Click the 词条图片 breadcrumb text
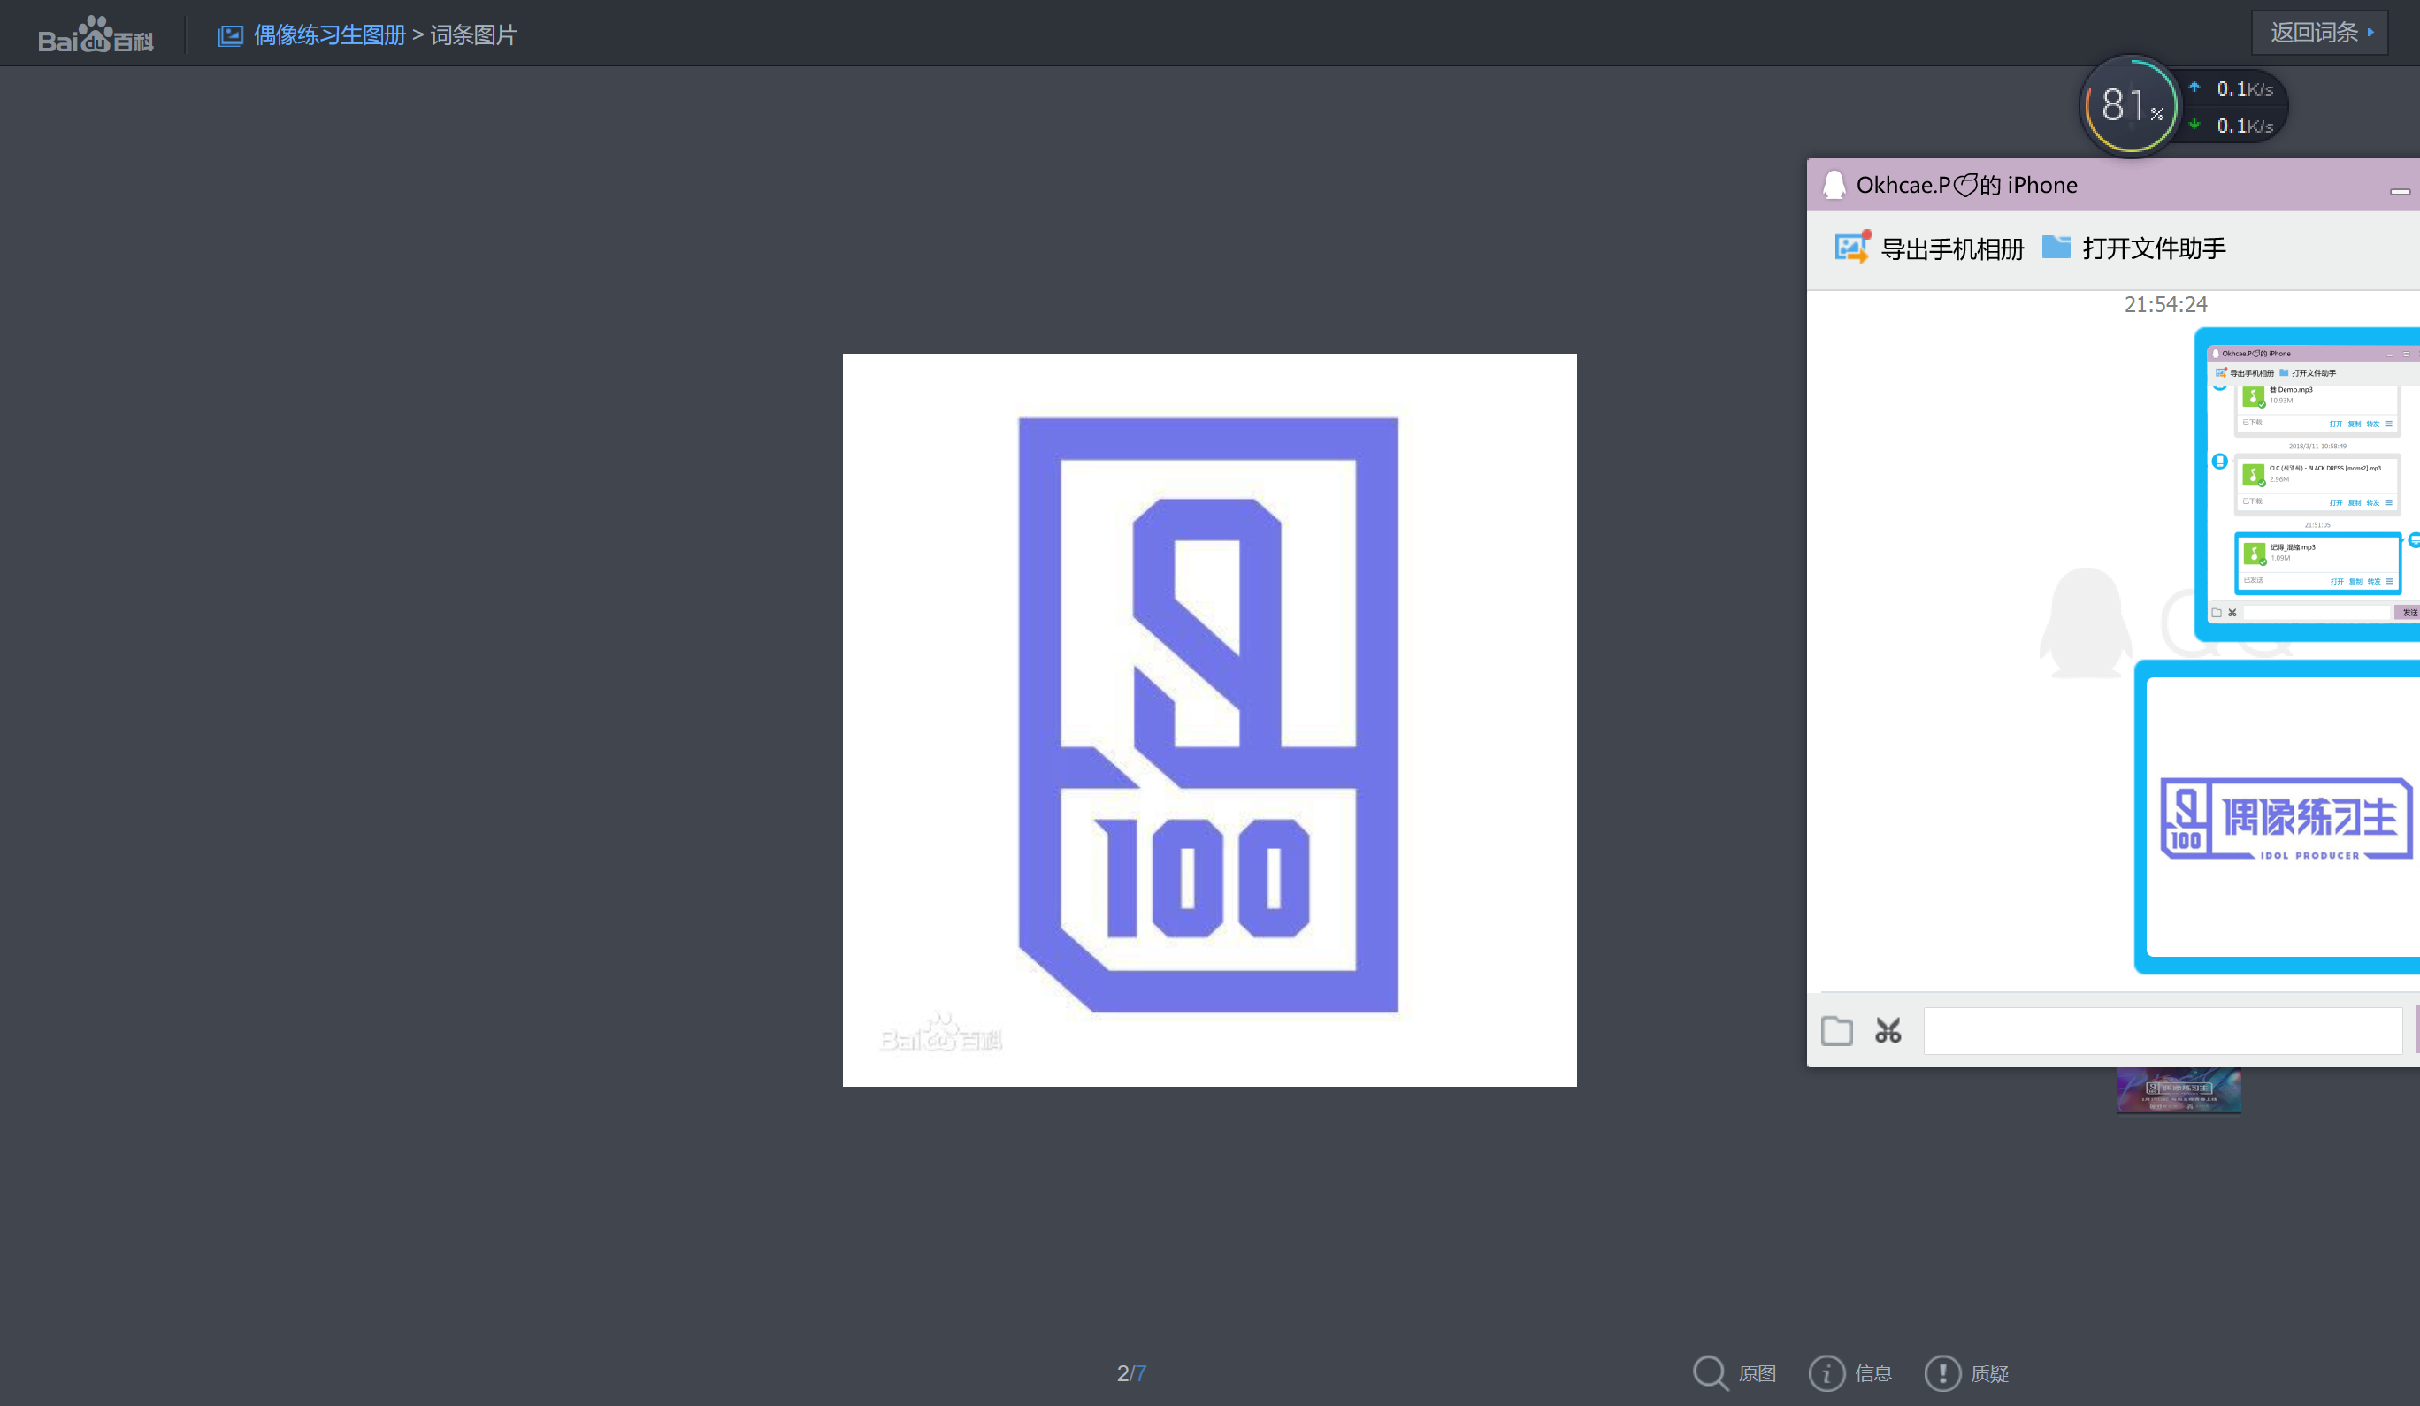The height and width of the screenshot is (1406, 2420). (473, 35)
